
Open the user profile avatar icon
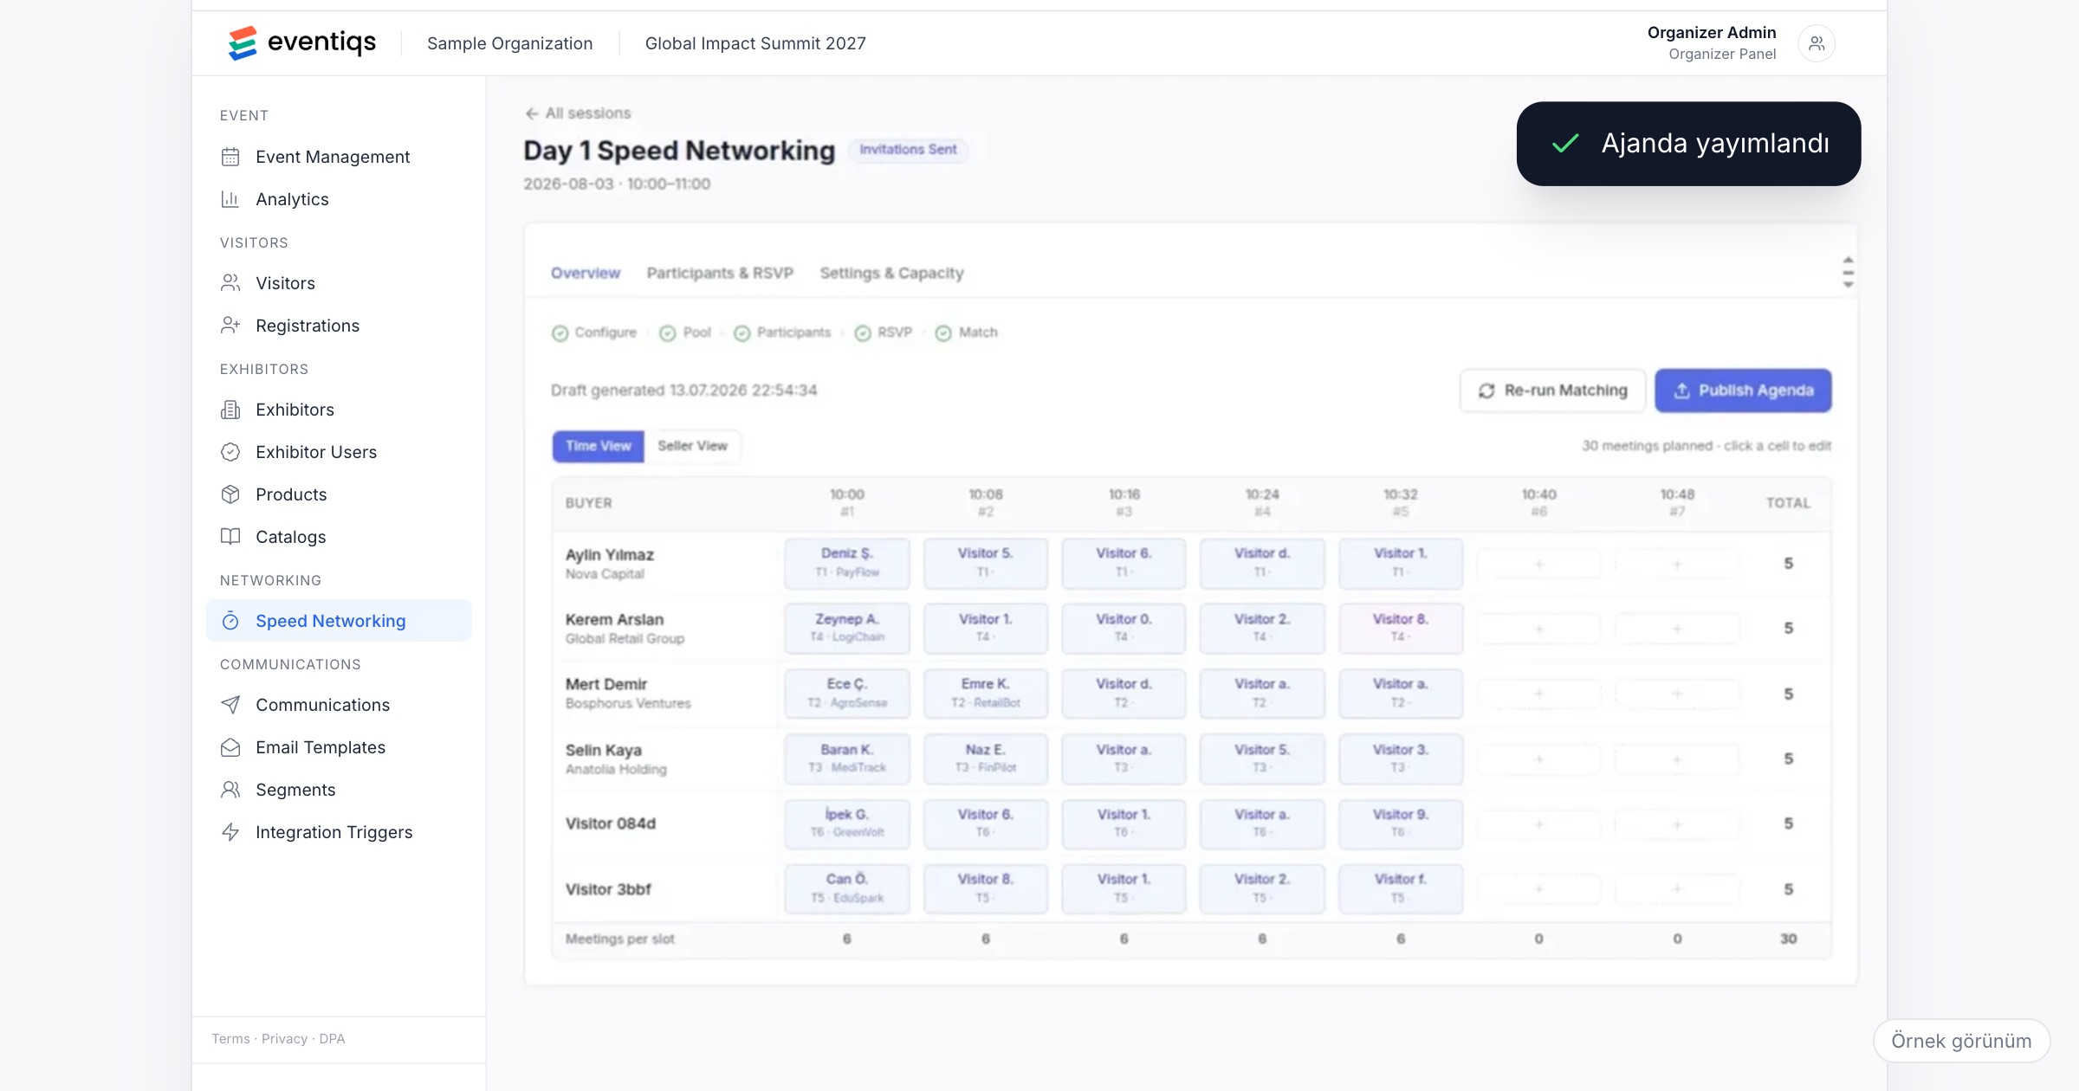(1817, 43)
